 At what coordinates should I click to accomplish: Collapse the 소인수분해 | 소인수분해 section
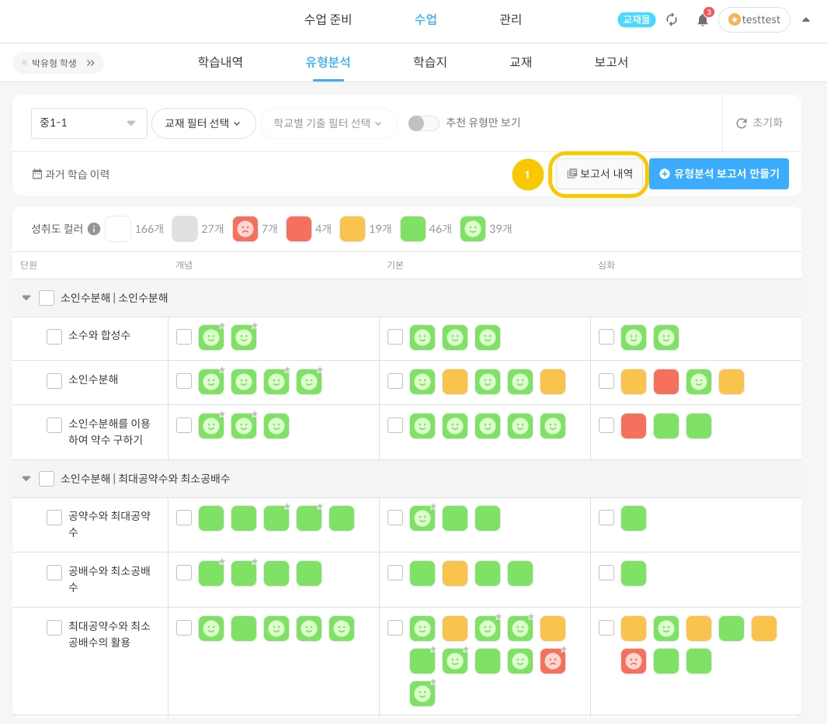(x=26, y=298)
